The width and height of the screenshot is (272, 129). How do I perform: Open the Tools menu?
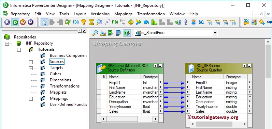64,14
